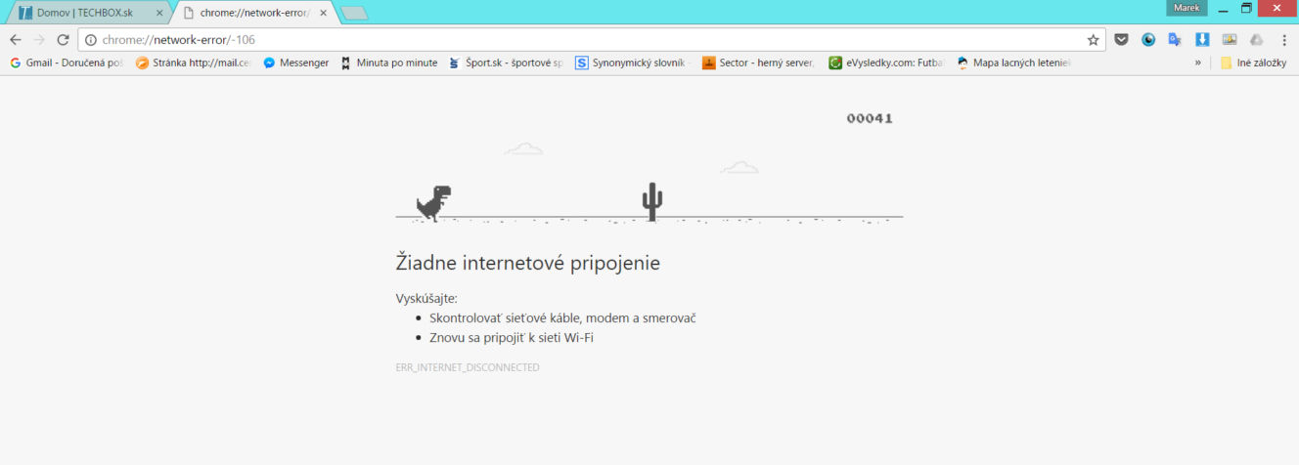Reload the current page
The height and width of the screenshot is (465, 1299).
click(63, 40)
